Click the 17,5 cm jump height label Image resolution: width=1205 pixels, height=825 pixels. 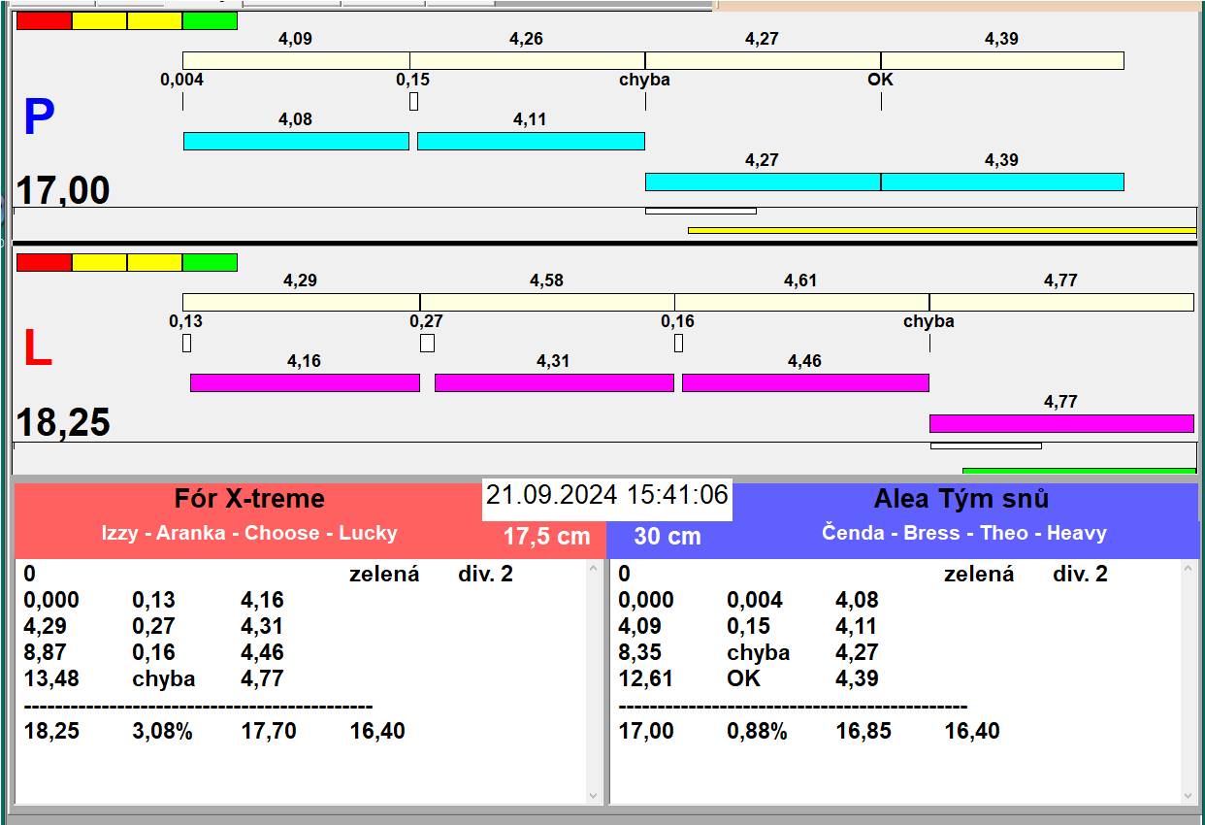click(x=546, y=536)
